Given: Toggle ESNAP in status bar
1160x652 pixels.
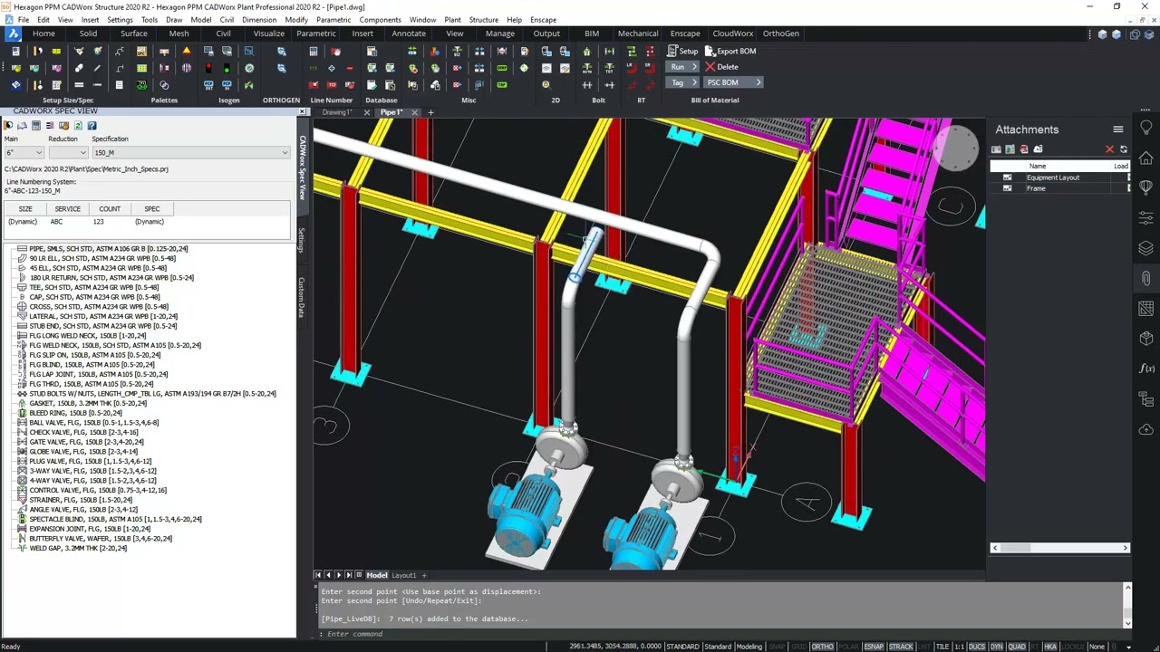Looking at the screenshot, I should point(874,647).
